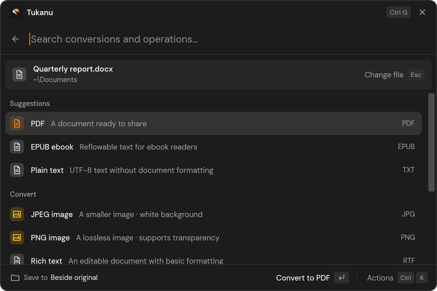Viewport: 437px width, 291px height.
Task: Click the Plain text document icon
Action: [x=17, y=170]
